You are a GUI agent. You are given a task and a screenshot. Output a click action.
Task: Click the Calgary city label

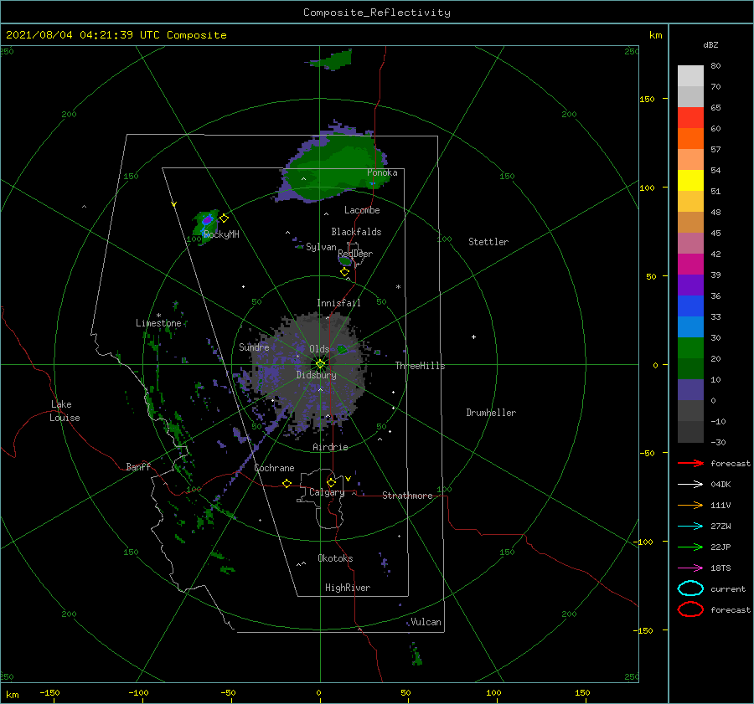tap(327, 492)
